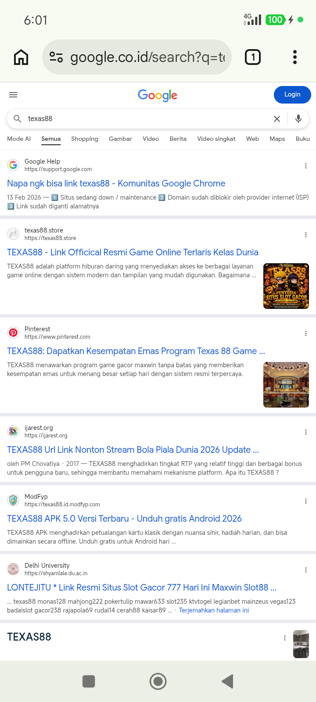Switch to Video singkat tab
Image resolution: width=316 pixels, height=702 pixels.
click(x=216, y=139)
